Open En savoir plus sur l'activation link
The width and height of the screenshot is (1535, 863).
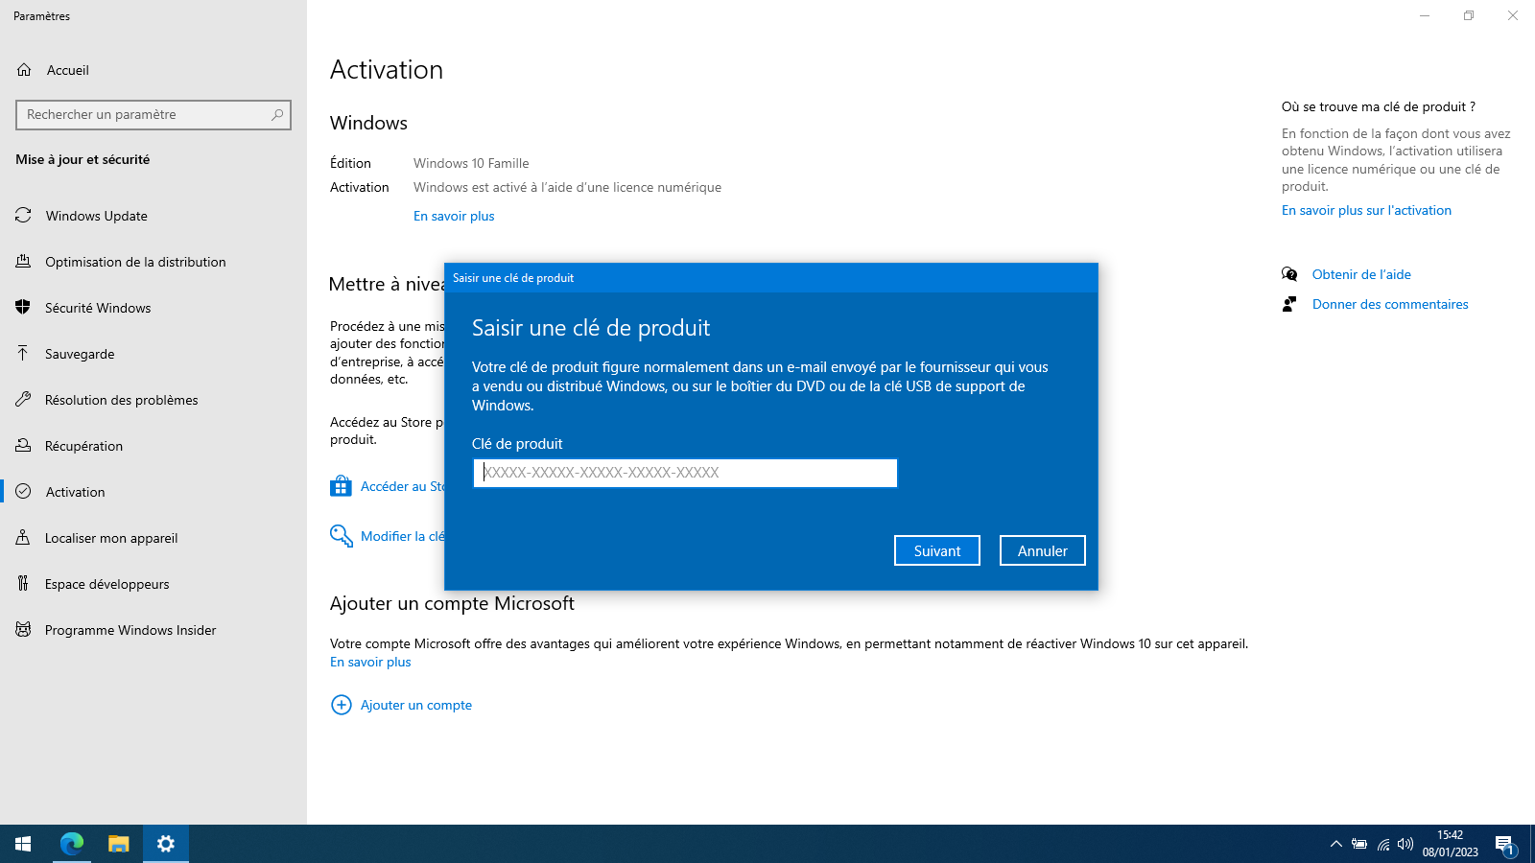(x=1366, y=210)
